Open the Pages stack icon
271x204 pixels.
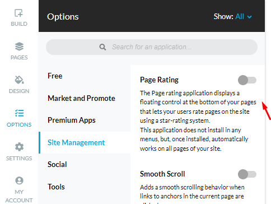[19, 47]
